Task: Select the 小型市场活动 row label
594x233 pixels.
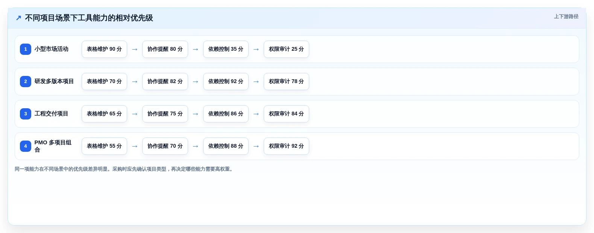Action: coord(52,49)
